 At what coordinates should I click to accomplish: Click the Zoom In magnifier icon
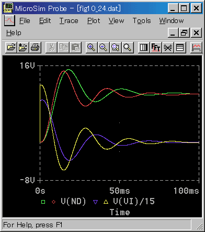coord(92,47)
